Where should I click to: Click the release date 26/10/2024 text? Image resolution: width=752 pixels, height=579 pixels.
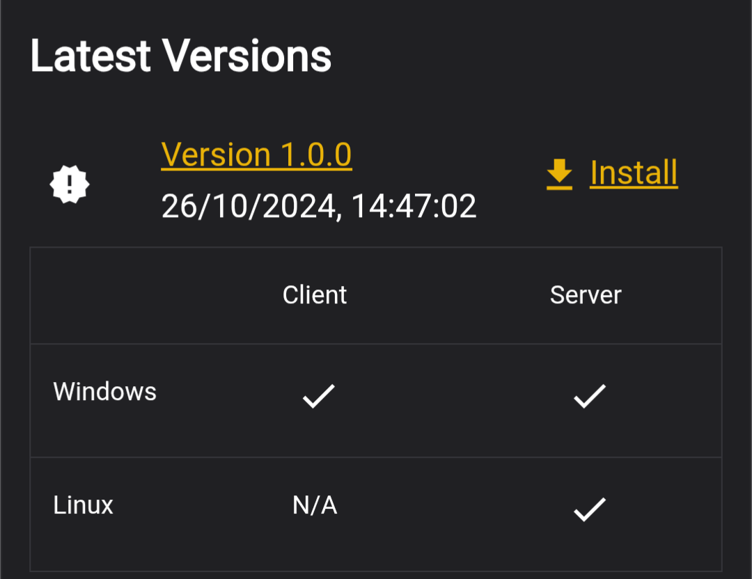coord(249,207)
